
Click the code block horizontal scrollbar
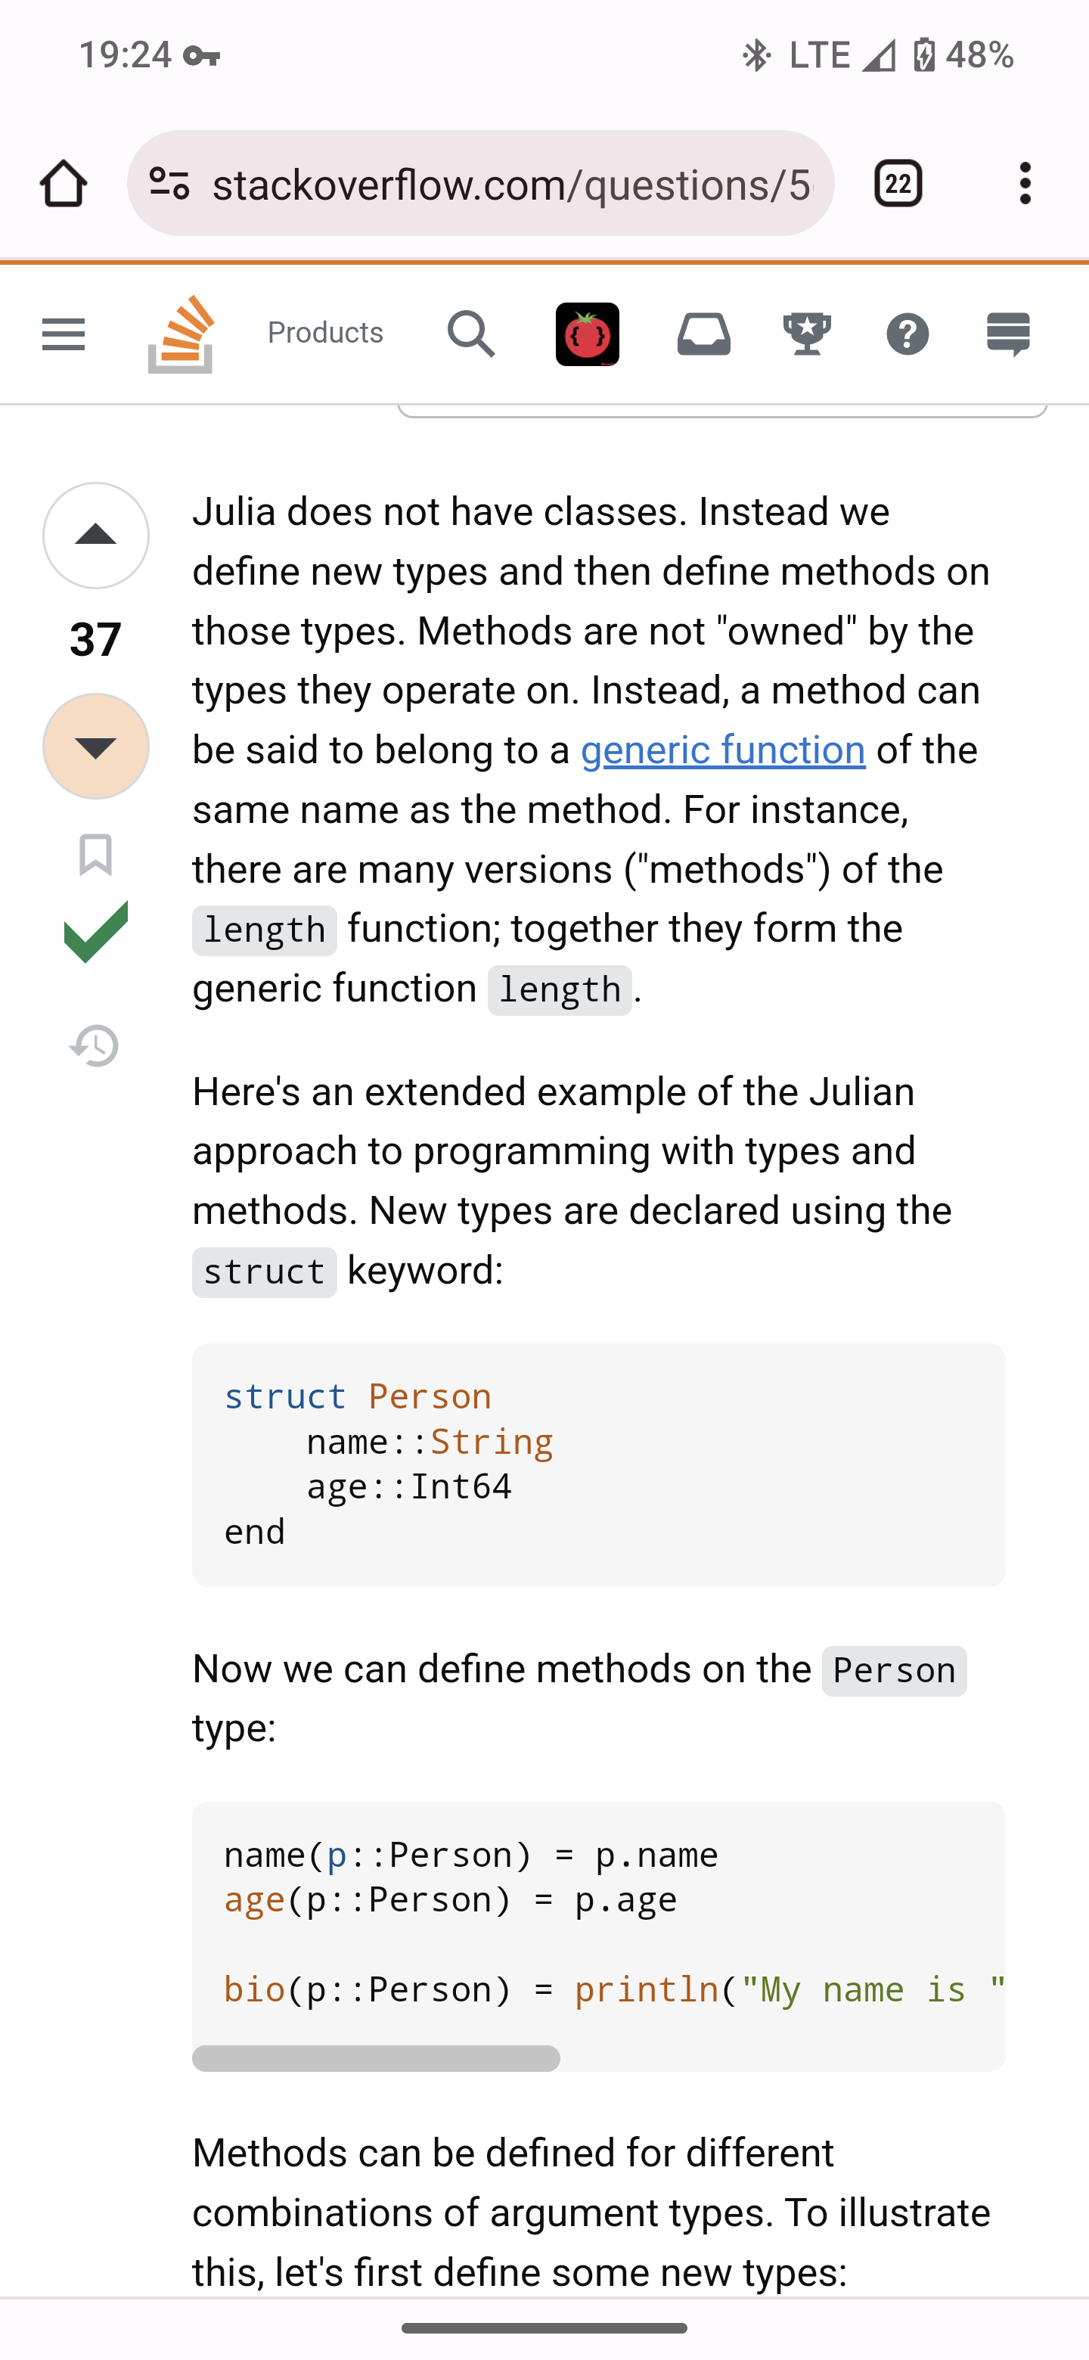coord(376,2057)
